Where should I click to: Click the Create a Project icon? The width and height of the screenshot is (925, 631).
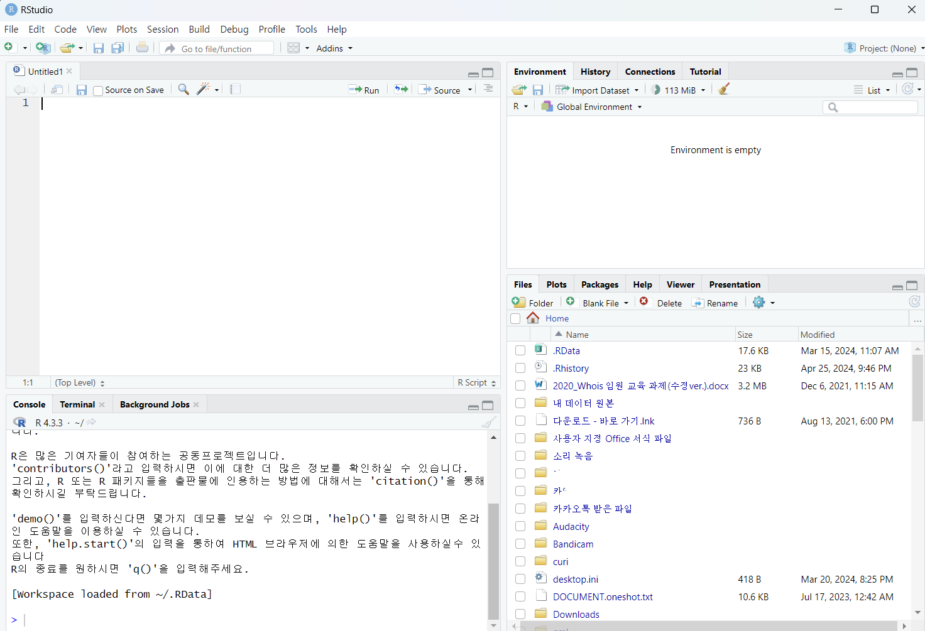coord(43,48)
